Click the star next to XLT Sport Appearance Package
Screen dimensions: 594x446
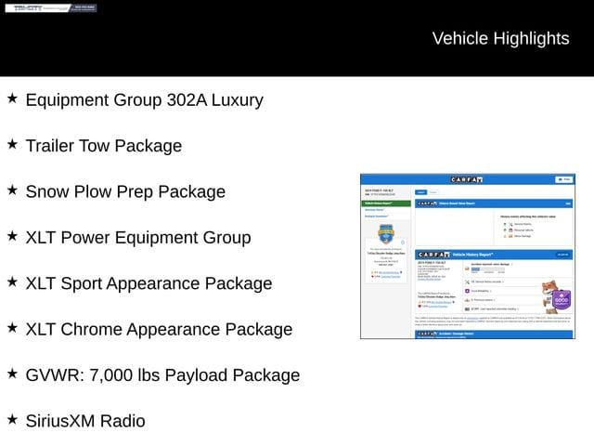[x=12, y=282]
